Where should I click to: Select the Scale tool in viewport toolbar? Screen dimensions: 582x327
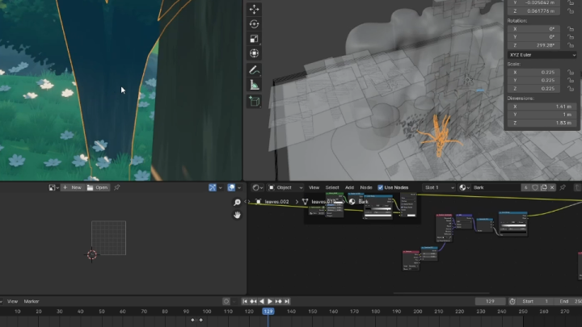[254, 39]
